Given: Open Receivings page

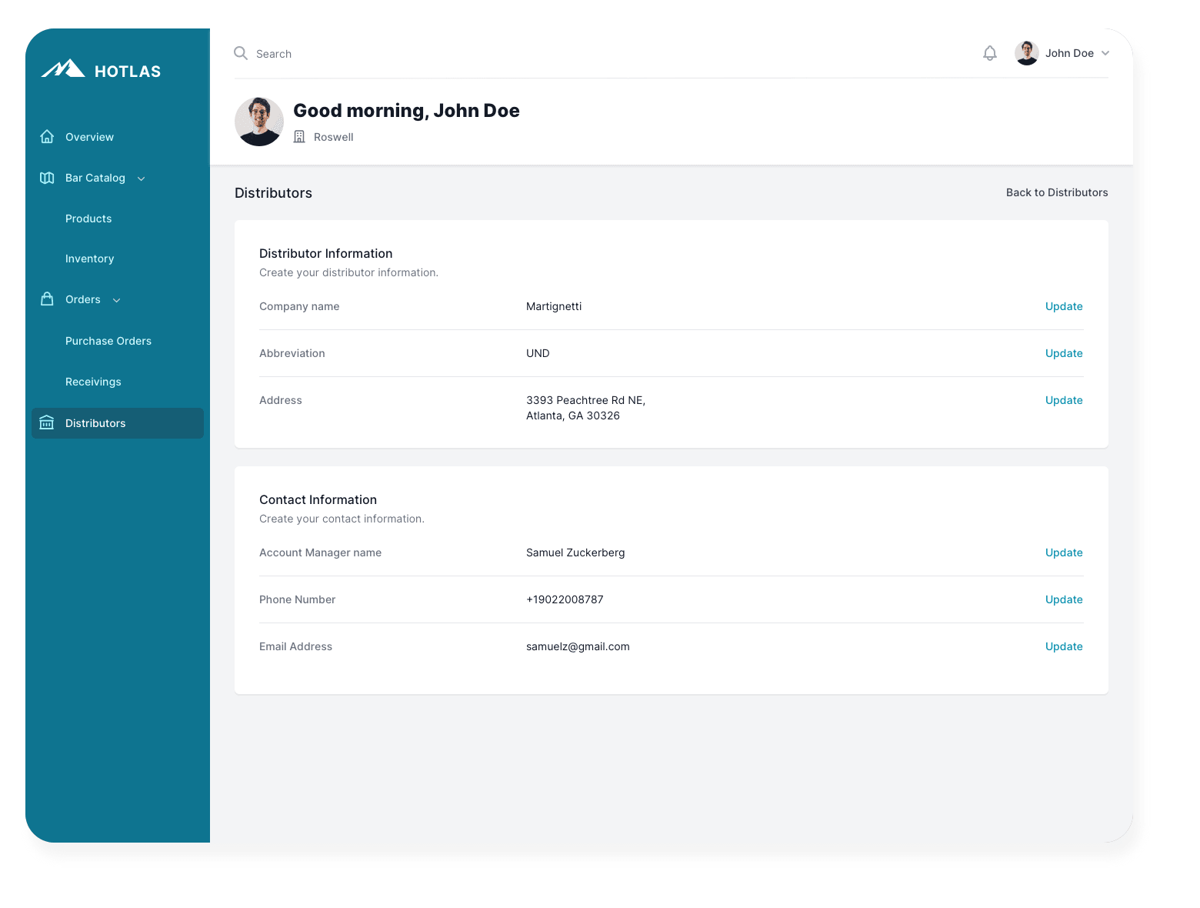Looking at the screenshot, I should click(93, 382).
